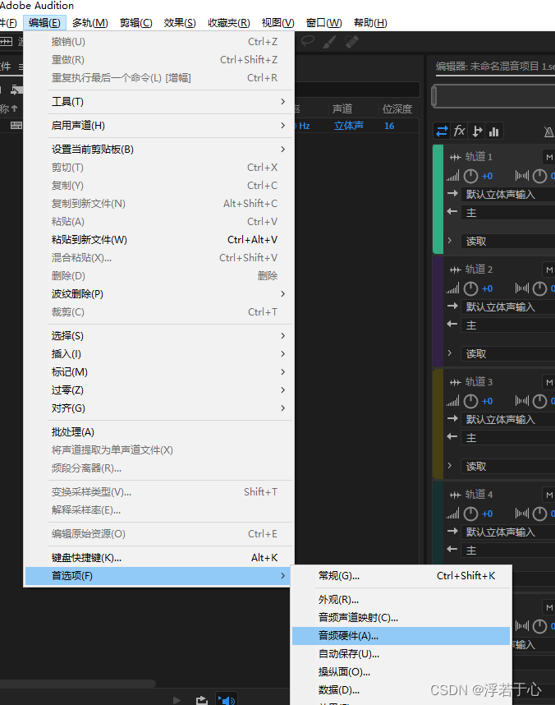The width and height of the screenshot is (555, 705).
Task: Click the waveform icon beside 轨道 3
Action: pyautogui.click(x=455, y=382)
